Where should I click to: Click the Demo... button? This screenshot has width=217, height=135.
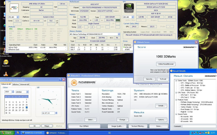click(x=159, y=126)
